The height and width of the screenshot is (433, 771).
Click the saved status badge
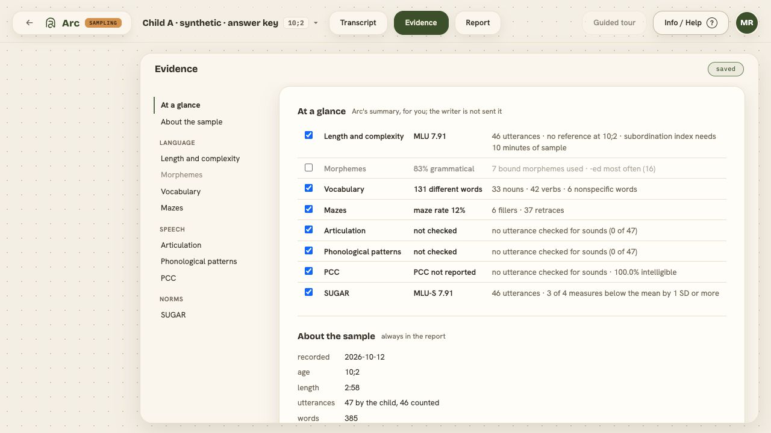tap(726, 69)
